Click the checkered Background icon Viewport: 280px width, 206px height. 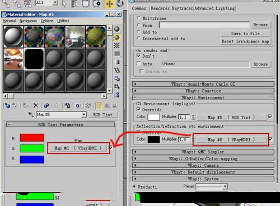(x=117, y=45)
